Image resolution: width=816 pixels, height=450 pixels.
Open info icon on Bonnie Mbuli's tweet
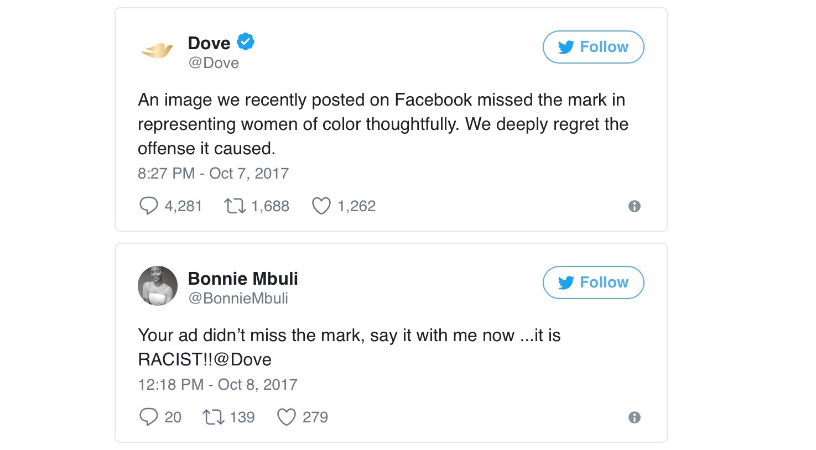[634, 417]
